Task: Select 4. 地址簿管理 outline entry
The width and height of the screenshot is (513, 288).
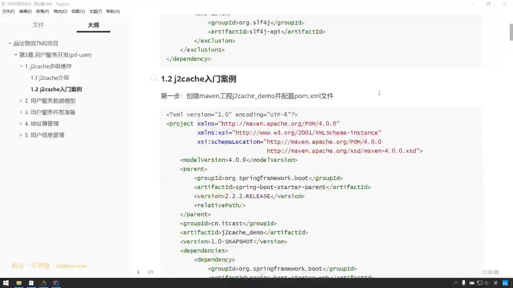Action: pos(42,123)
